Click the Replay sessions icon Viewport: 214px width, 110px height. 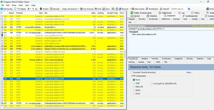18,9
